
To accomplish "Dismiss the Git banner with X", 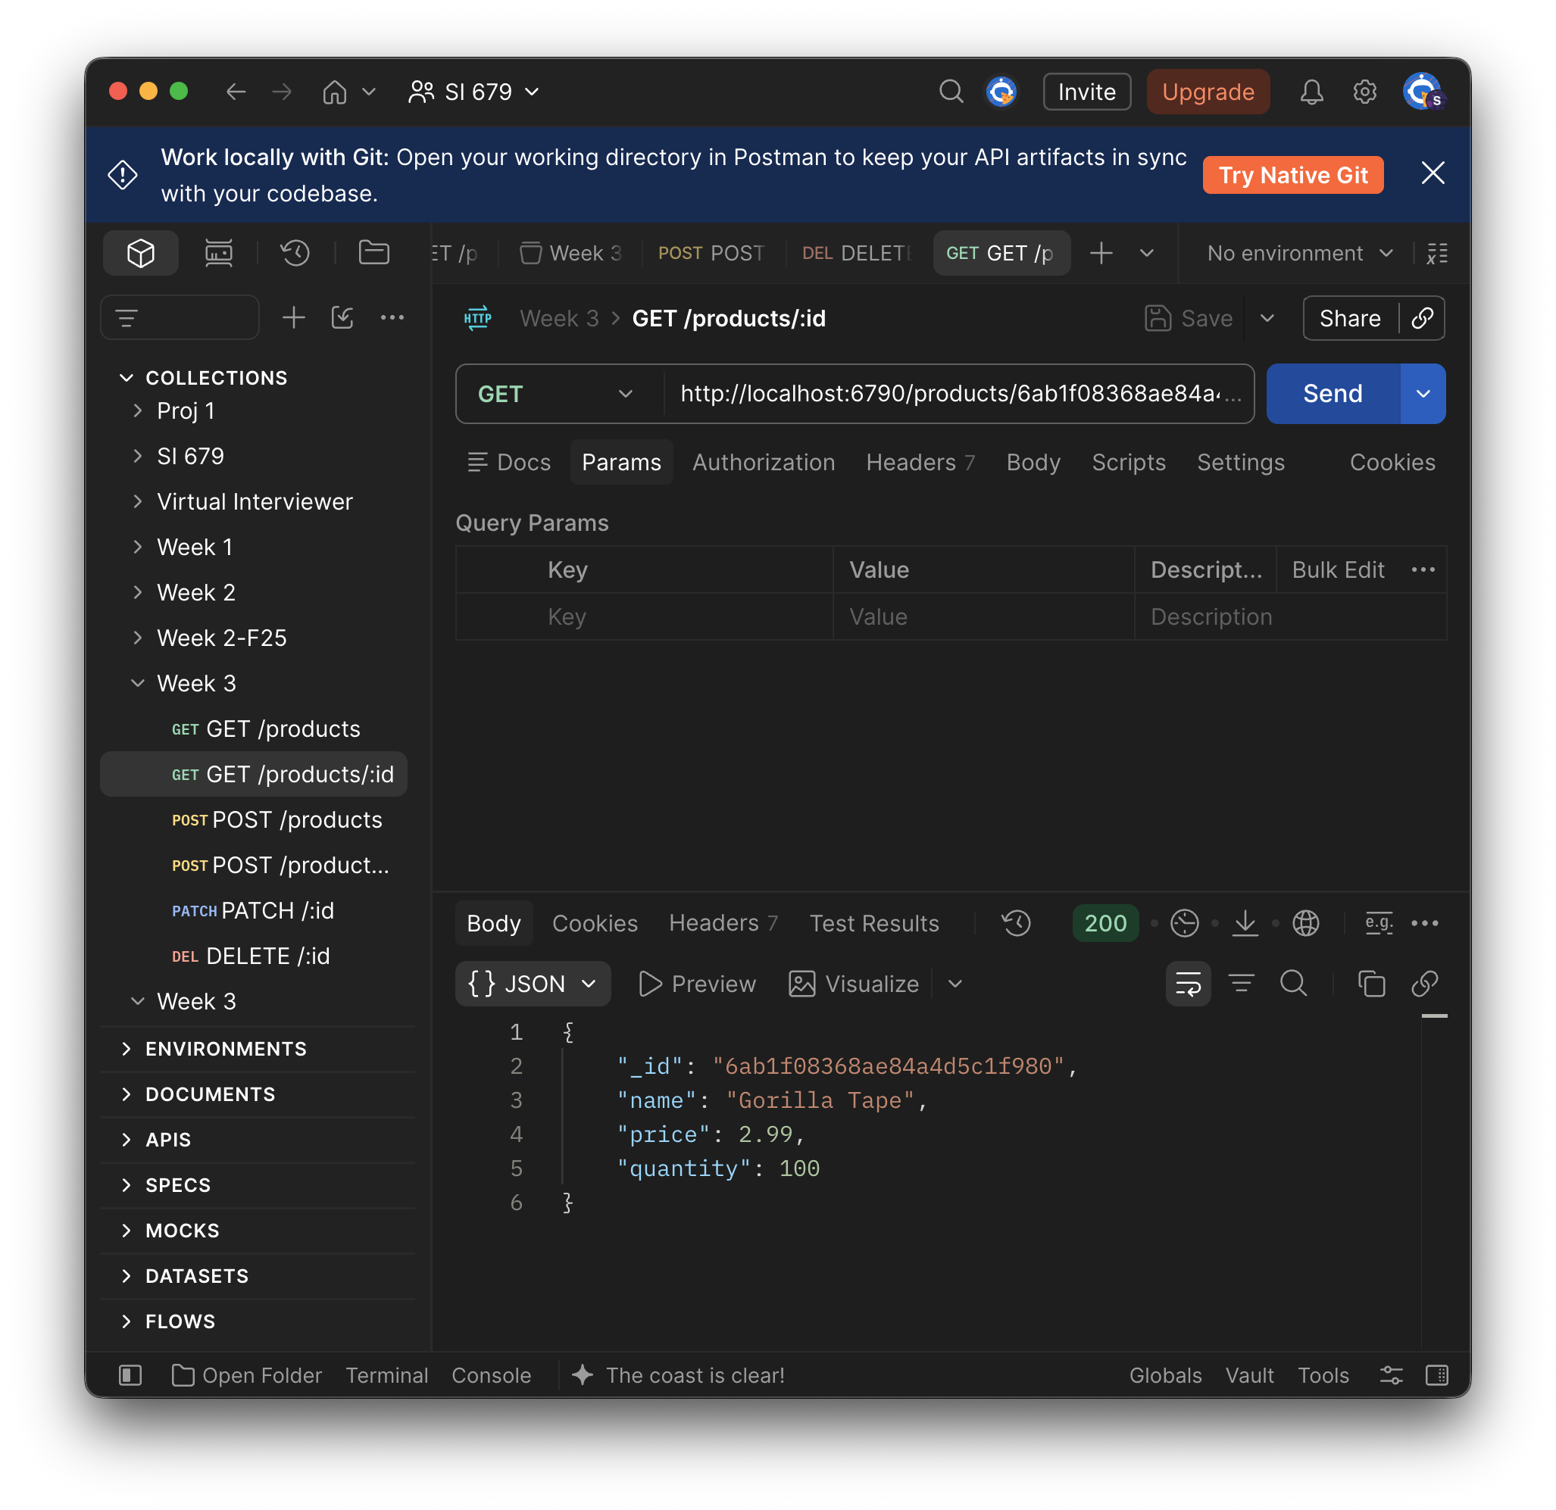I will point(1433,173).
